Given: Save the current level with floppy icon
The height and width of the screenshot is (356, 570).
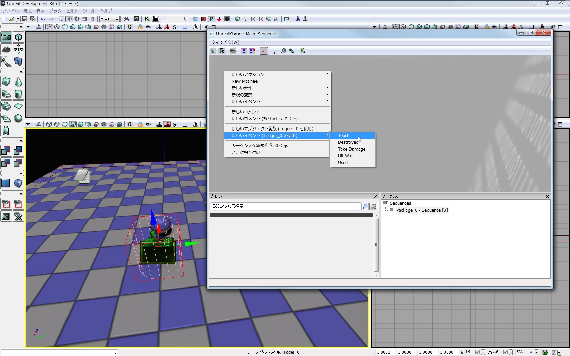Looking at the screenshot, I should click(25, 19).
